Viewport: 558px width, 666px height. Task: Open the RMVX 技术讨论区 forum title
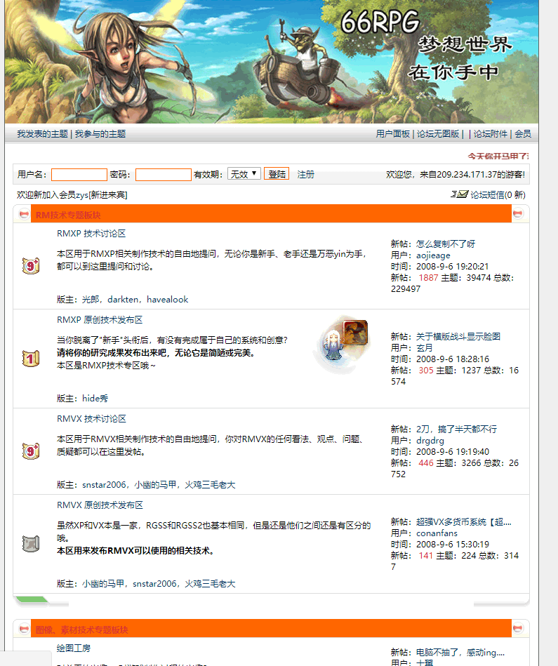91,419
